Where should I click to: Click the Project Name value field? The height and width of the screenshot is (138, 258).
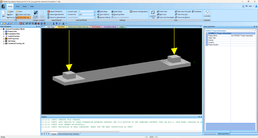[x=243, y=36]
